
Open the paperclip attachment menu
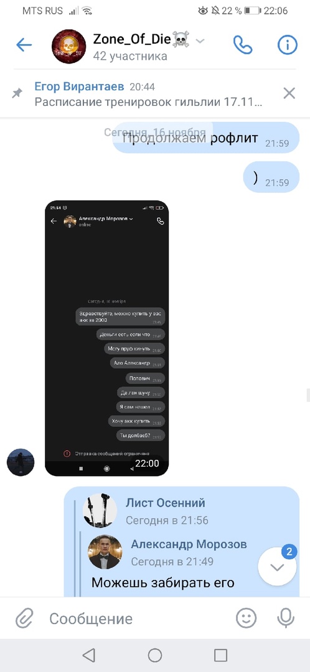point(24,618)
